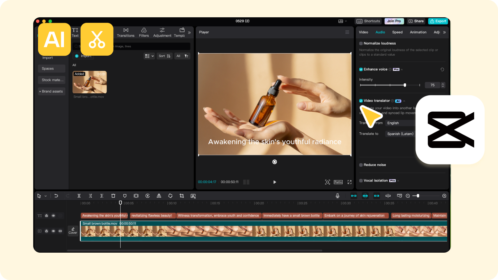Open Translate from language dropdown
Image resolution: width=498 pixels, height=280 pixels.
401,123
